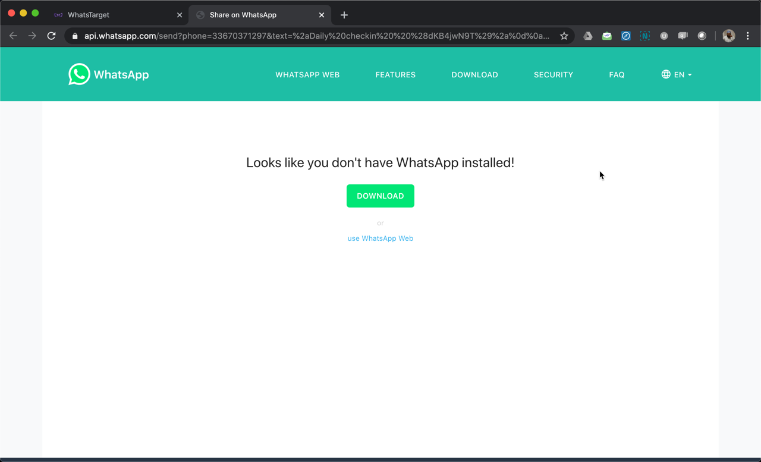
Task: Click the address bar URL field
Action: coord(315,36)
